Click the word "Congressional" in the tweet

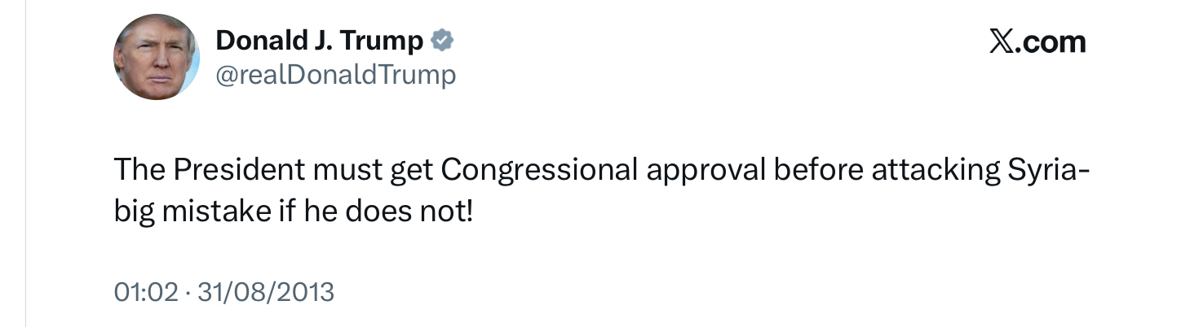539,171
